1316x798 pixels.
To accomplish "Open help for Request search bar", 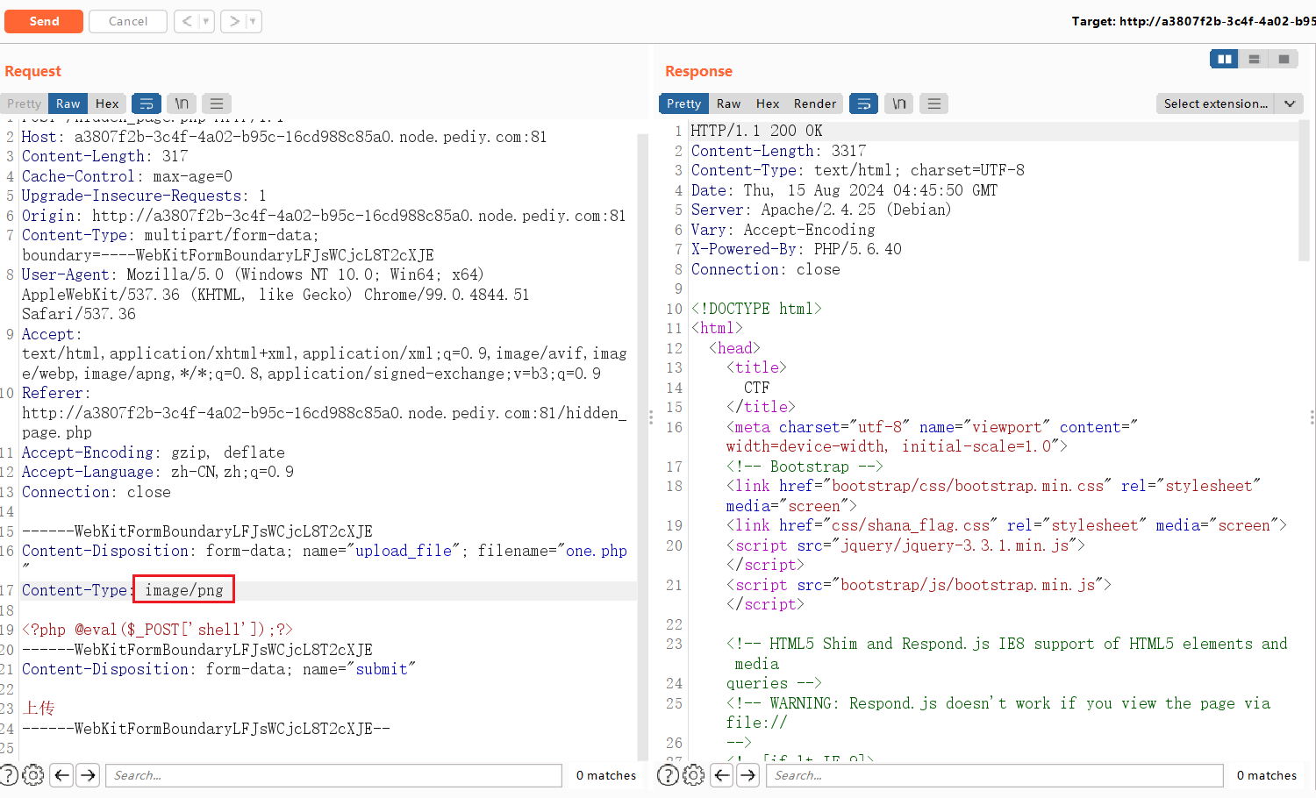I will pyautogui.click(x=9, y=775).
